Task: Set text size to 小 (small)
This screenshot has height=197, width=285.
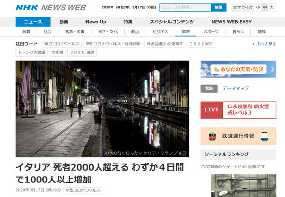Action: point(258,7)
